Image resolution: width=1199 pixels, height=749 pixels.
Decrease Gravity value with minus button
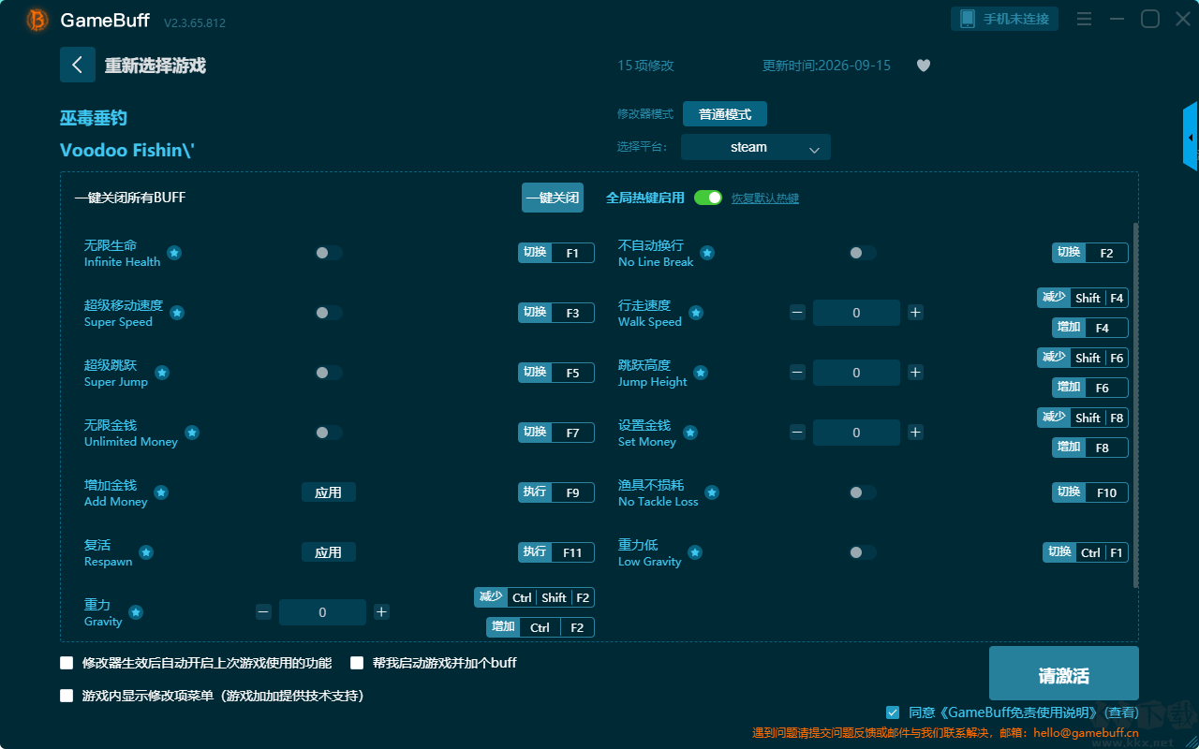(263, 612)
